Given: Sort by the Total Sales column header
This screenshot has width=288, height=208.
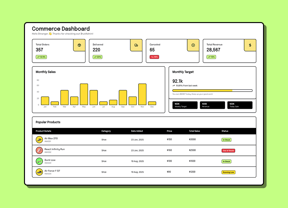Looking at the screenshot, I should pos(195,131).
